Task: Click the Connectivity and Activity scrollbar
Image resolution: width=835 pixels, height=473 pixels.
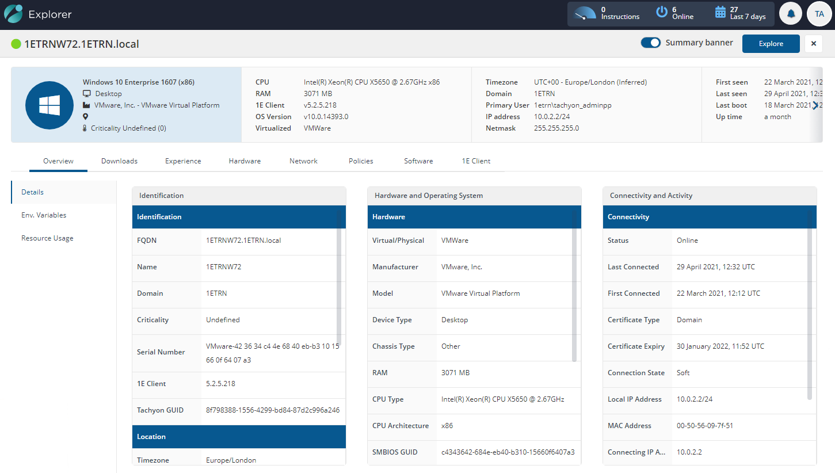Action: click(x=810, y=305)
